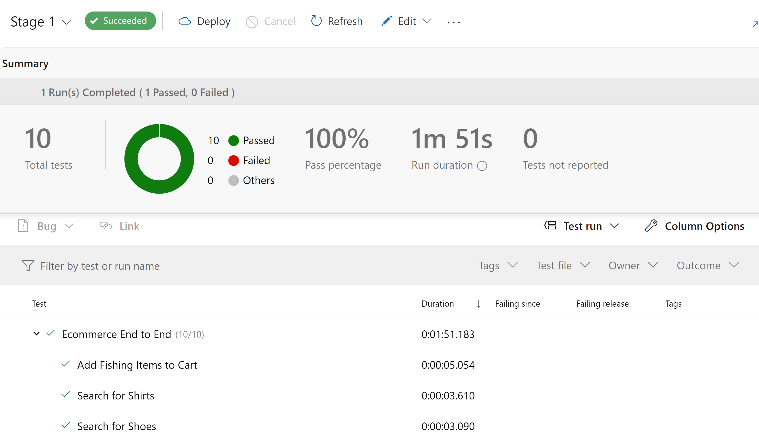Click the filter funnel icon

click(28, 265)
